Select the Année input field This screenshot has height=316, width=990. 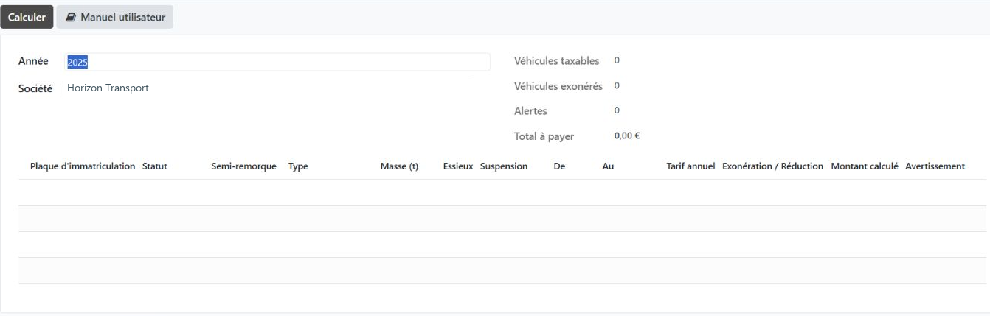click(278, 63)
